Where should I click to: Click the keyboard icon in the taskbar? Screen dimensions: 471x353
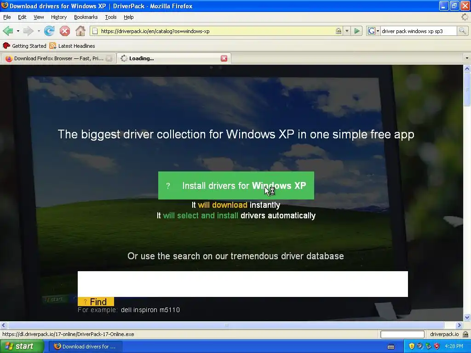[x=391, y=347]
